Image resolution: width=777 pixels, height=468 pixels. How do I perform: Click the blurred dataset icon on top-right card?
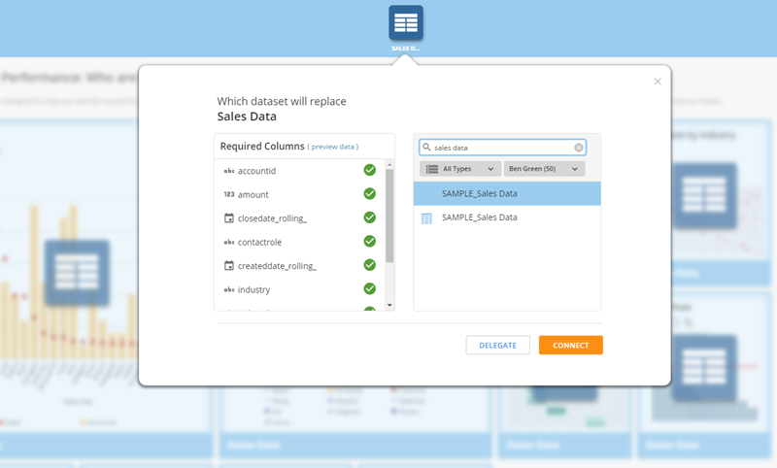click(x=704, y=196)
